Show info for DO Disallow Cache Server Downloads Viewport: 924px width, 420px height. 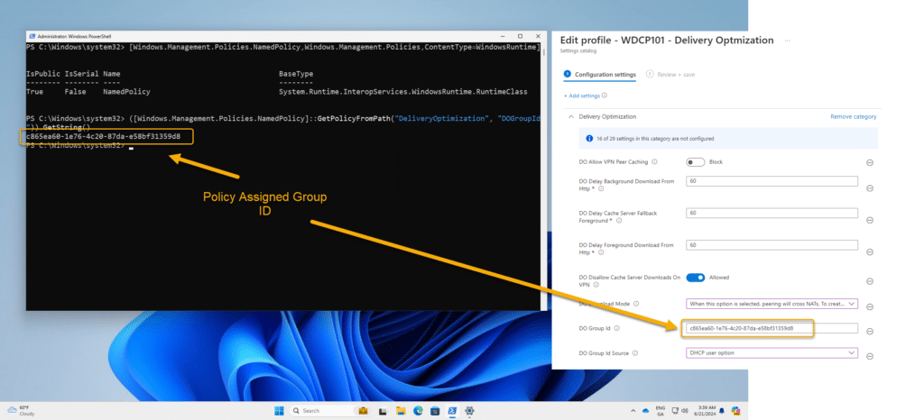click(596, 285)
